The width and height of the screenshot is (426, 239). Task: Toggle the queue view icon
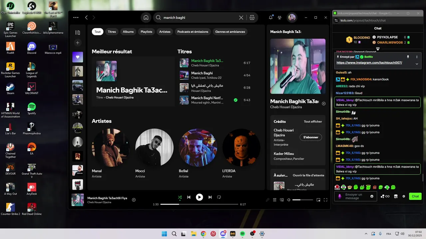[x=275, y=200]
